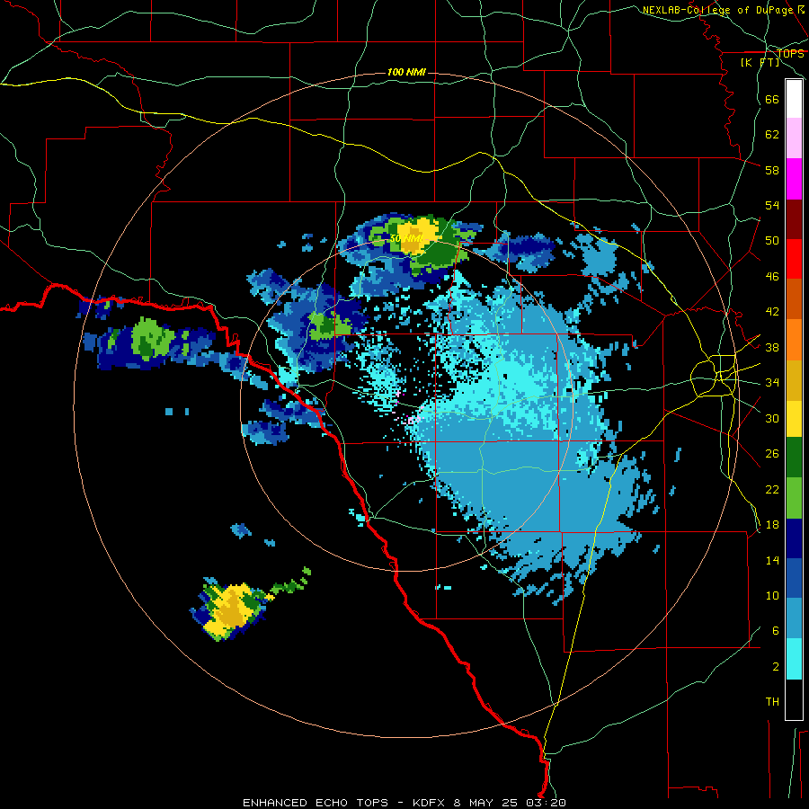Select the 6 value on legend scale
Viewport: 809px width, 809px height.
[x=776, y=631]
